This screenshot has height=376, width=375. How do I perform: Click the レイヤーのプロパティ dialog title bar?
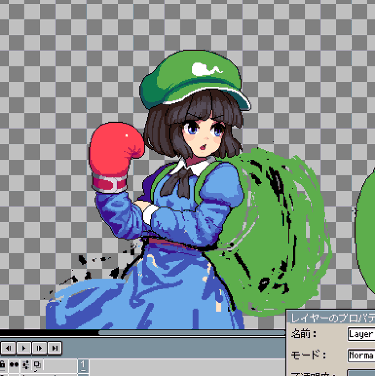(331, 318)
